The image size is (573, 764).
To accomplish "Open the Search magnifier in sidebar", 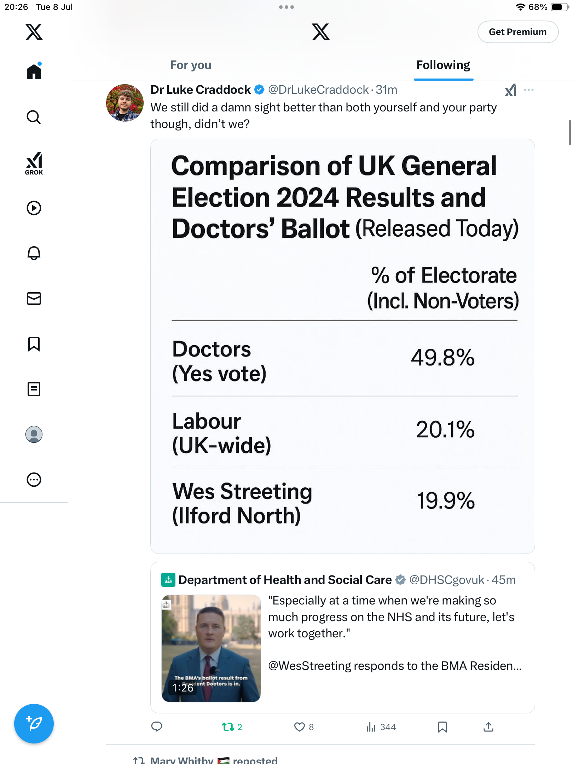I will pos(34,117).
